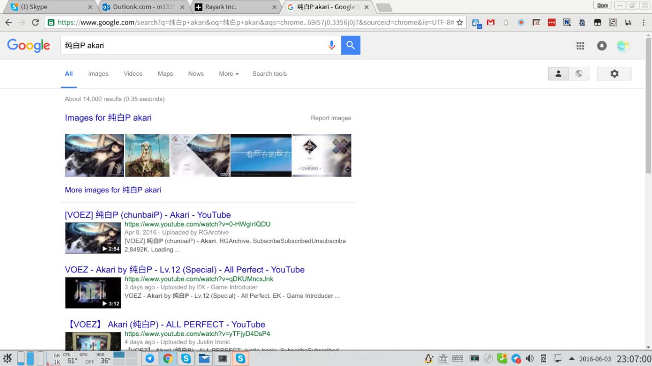Expand hidden system tray icons arrow
This screenshot has width=652, height=366.
(572, 358)
